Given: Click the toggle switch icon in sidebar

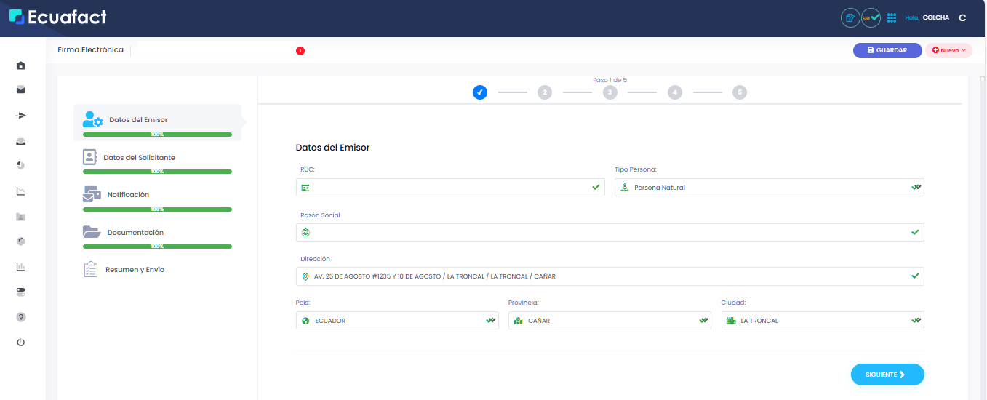Looking at the screenshot, I should click(21, 292).
